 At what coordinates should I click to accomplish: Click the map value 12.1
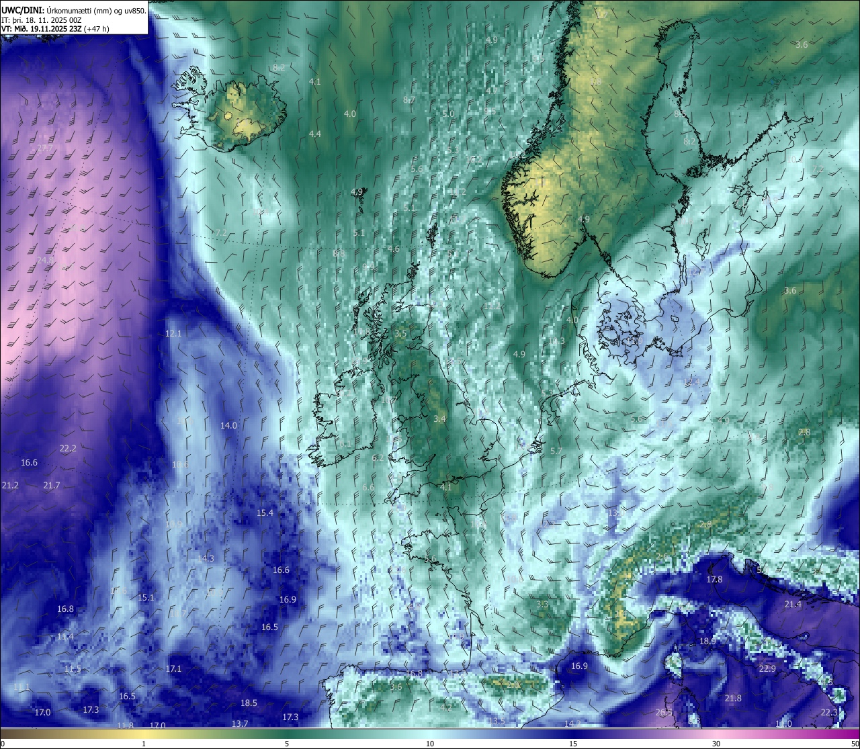coord(173,333)
